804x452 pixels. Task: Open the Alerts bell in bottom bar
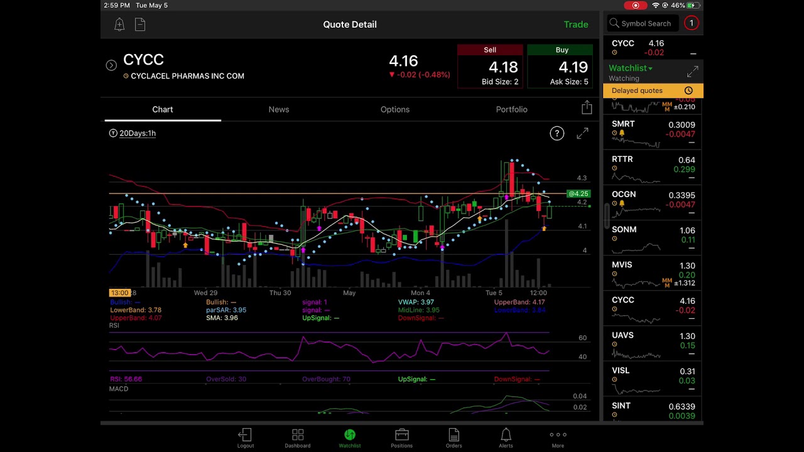pos(506,438)
